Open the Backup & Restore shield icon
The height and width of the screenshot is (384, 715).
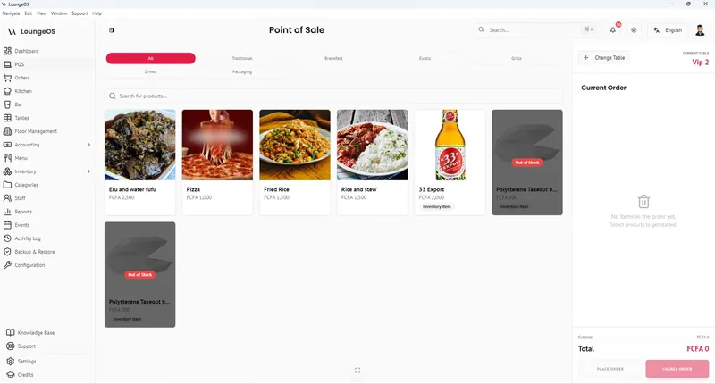7,252
